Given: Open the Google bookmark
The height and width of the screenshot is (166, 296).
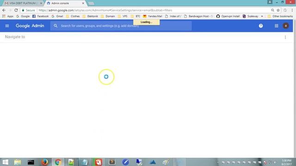Looking at the screenshot, I should click(23, 17).
